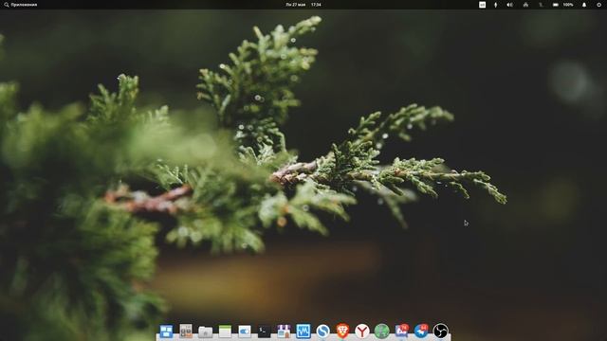
Task: Open the microphone indicator in panel
Action: [495, 5]
